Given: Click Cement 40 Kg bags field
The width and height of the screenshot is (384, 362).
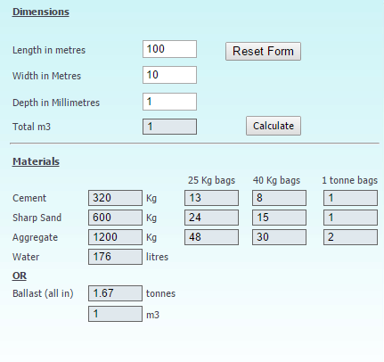Looking at the screenshot, I should point(279,198).
